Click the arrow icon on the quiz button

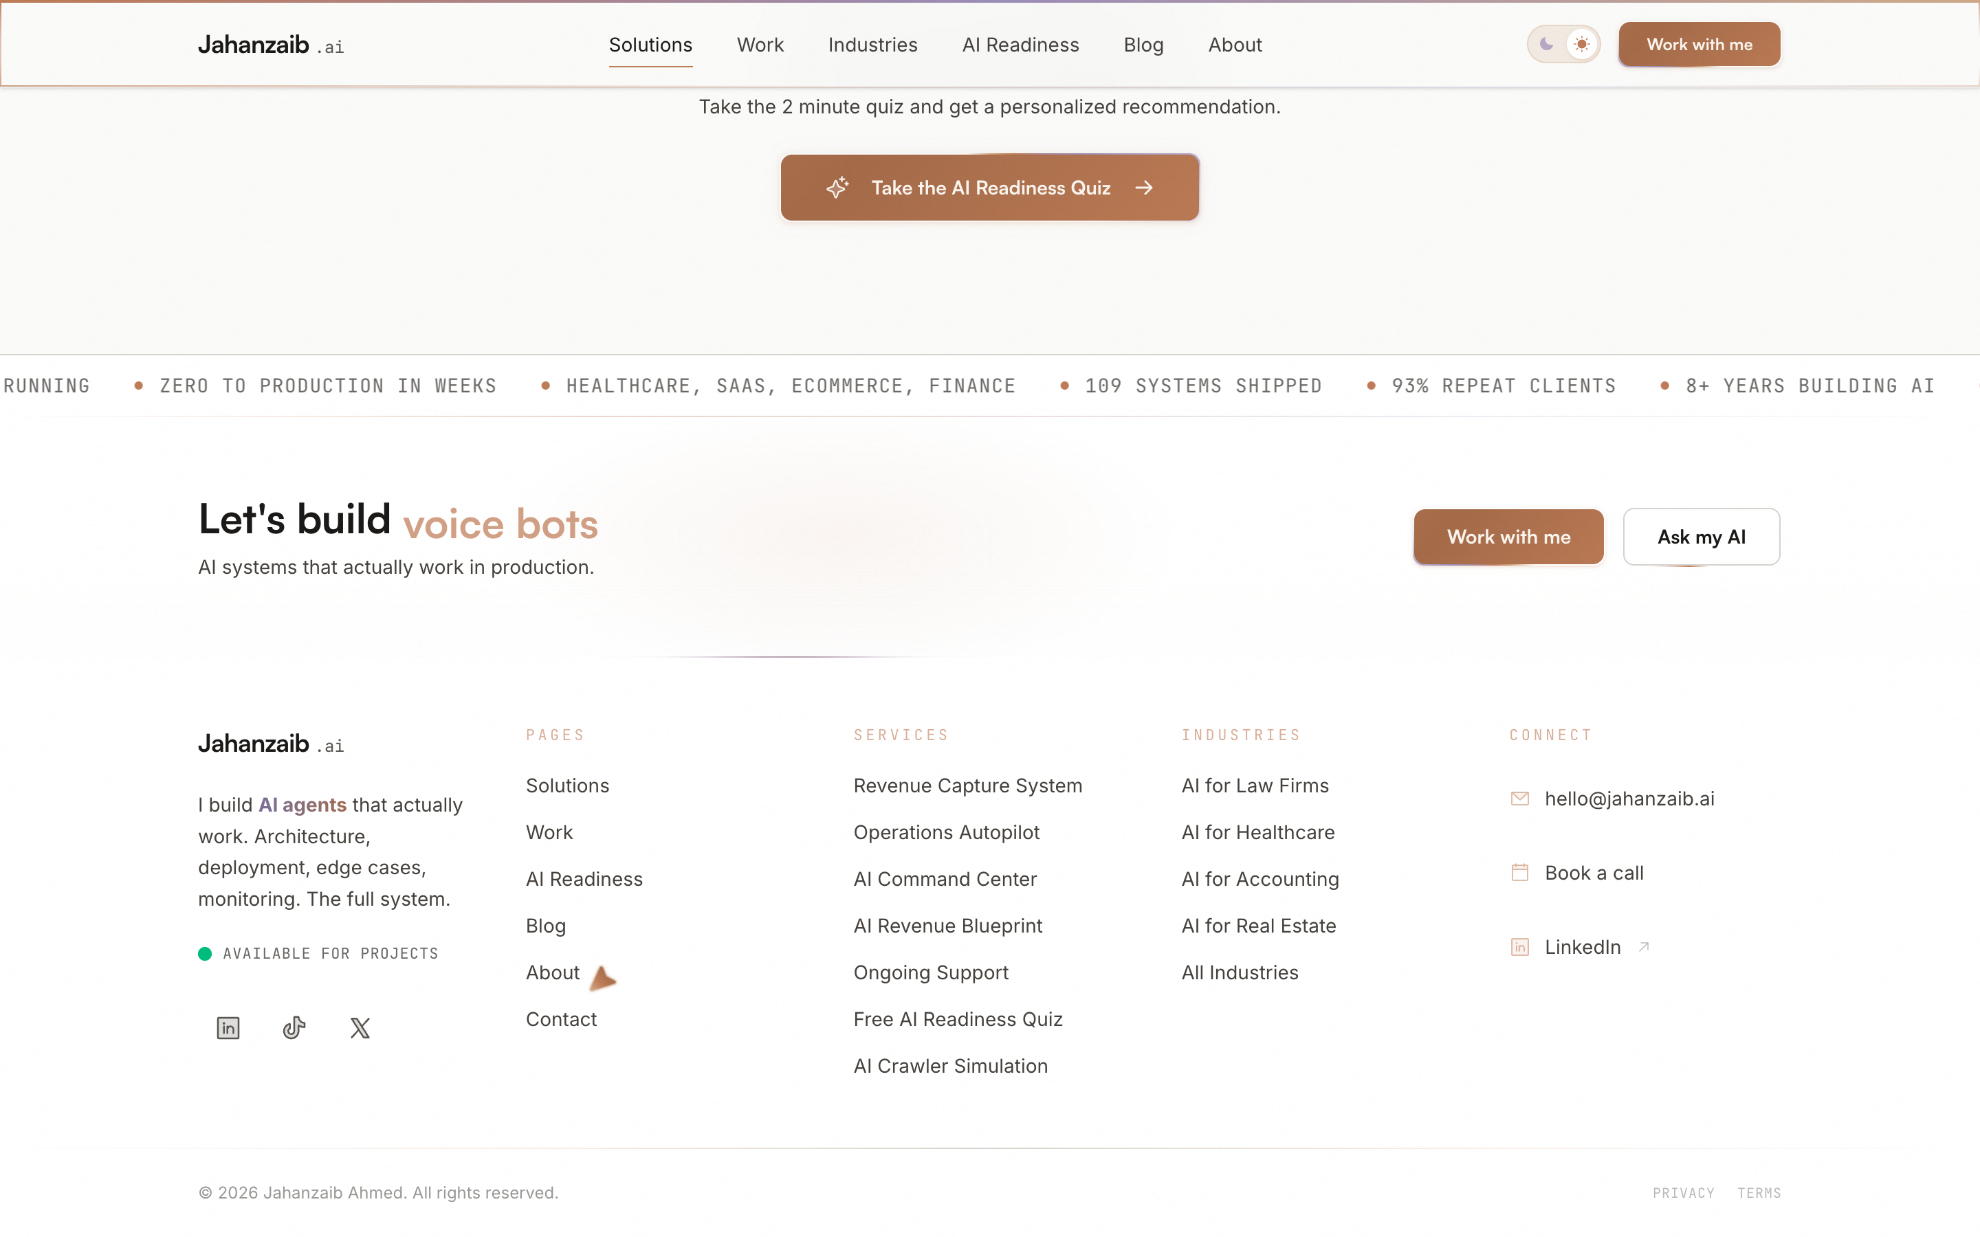pos(1144,188)
